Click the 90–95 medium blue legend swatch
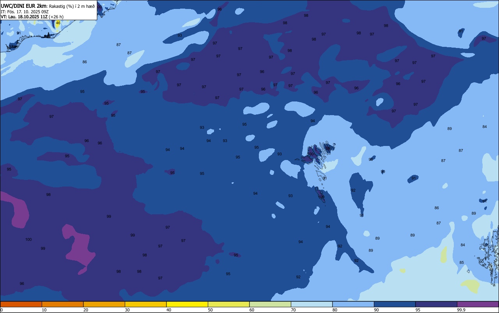Screen dimensions: 499x313 (x=395, y=304)
